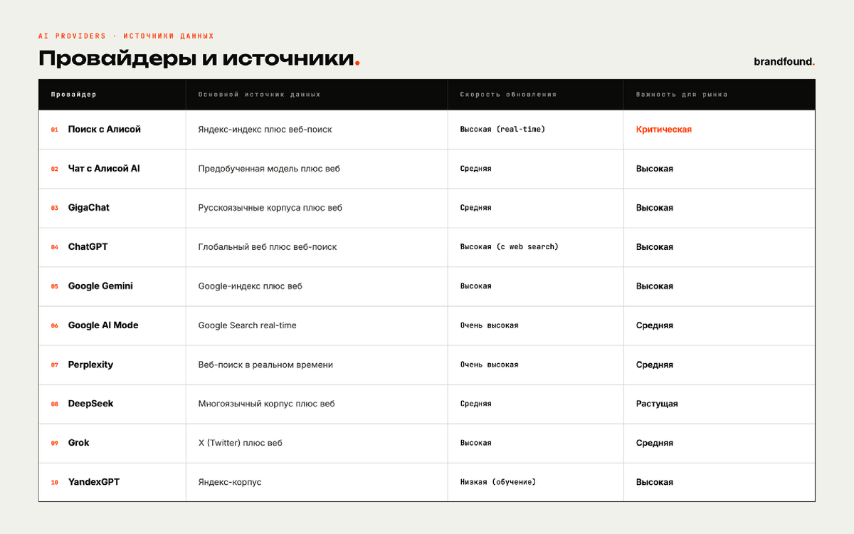Click the 'Важность для рынка' column header
Viewport: 854px width, 534px height.
tap(682, 95)
